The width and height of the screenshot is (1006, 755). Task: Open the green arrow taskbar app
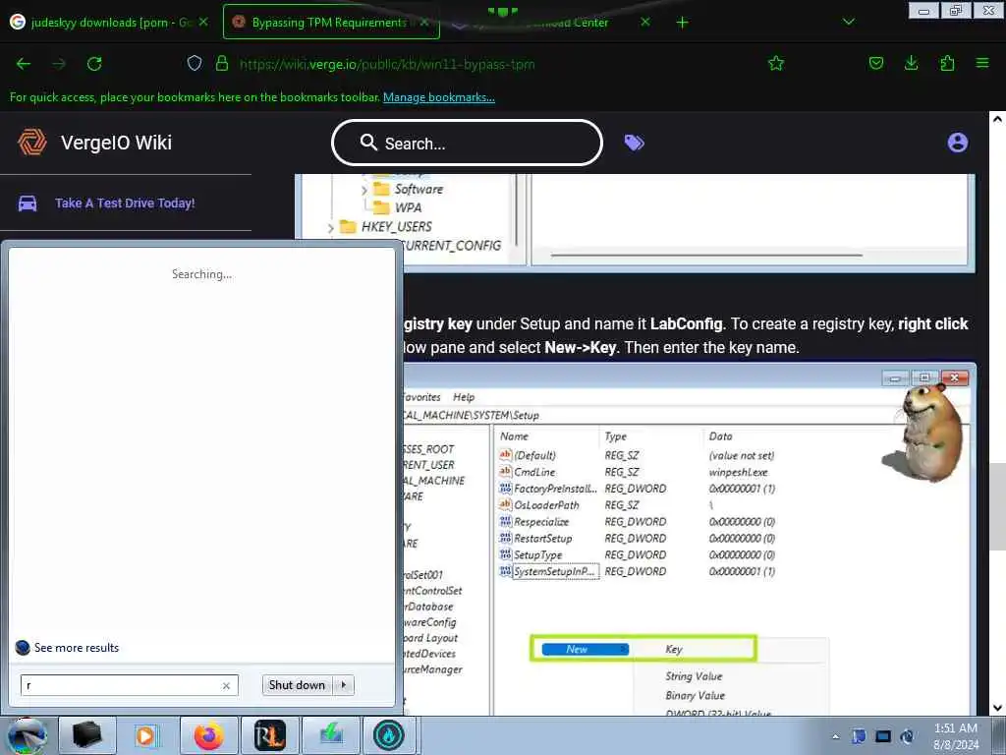[330, 735]
